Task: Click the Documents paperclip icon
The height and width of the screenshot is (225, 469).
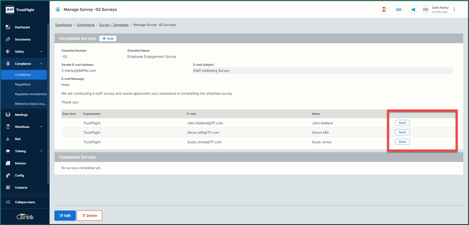Action: click(8, 39)
